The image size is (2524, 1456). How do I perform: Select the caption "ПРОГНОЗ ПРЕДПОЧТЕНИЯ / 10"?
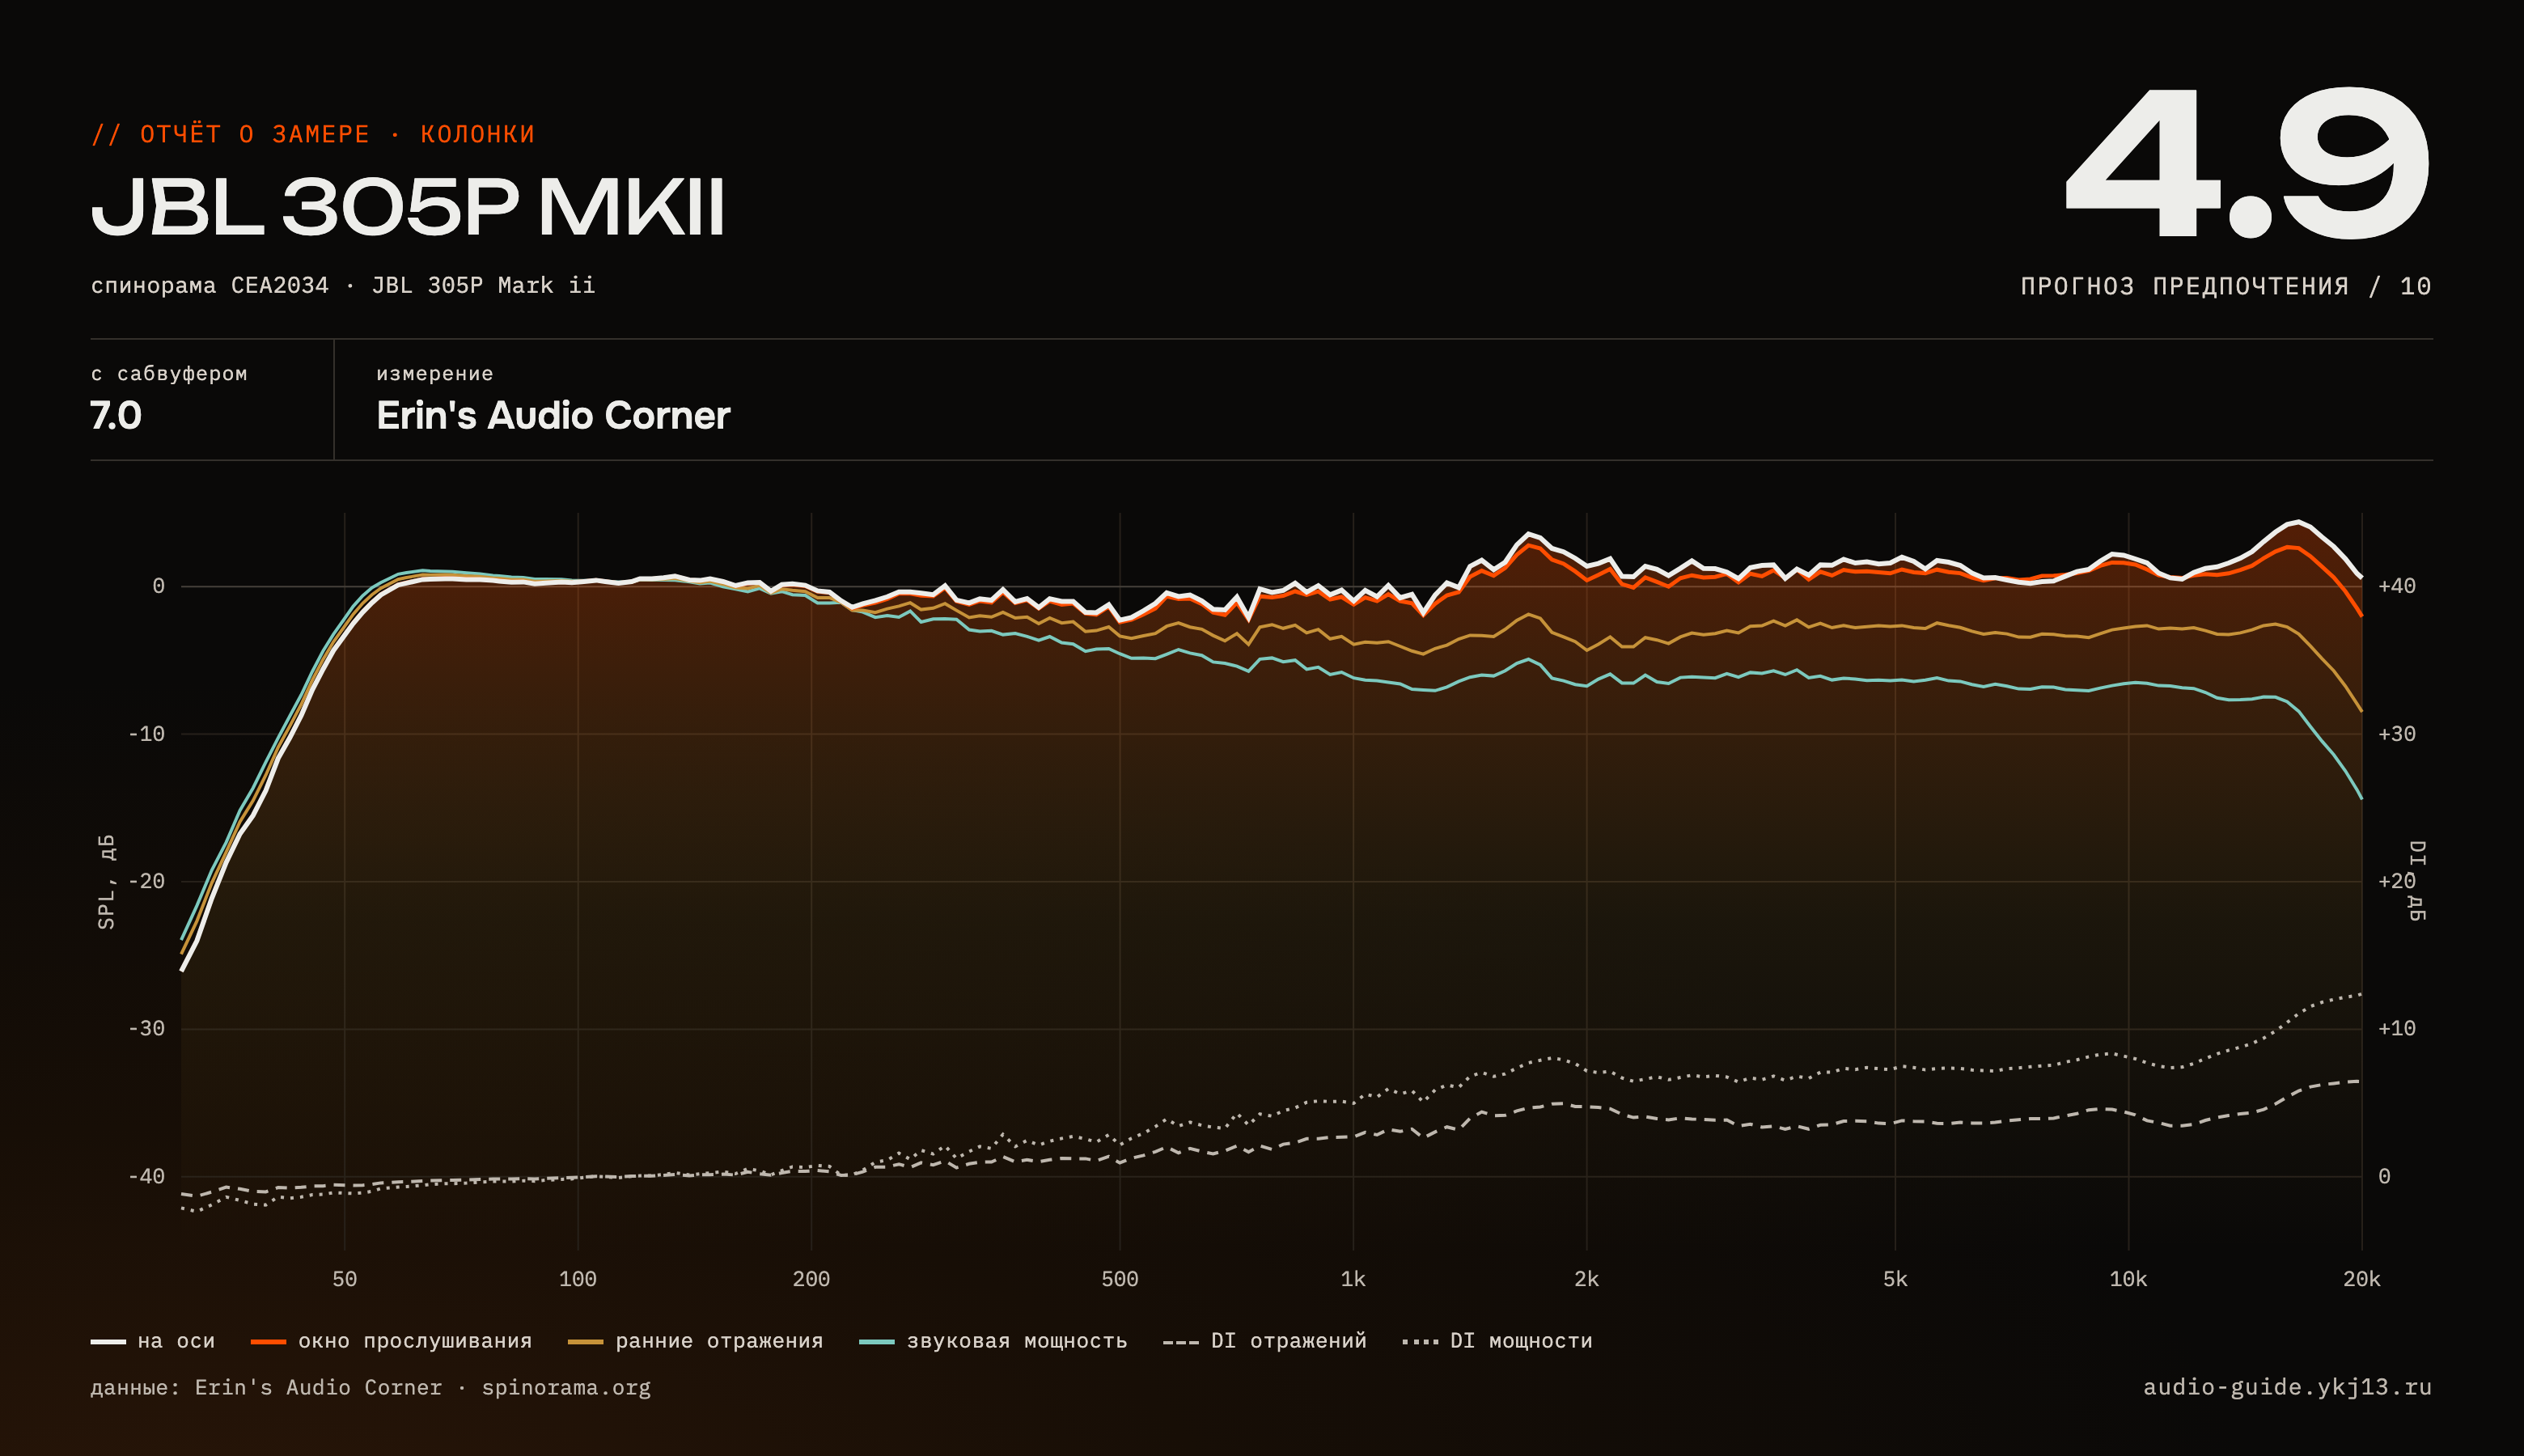2226,287
